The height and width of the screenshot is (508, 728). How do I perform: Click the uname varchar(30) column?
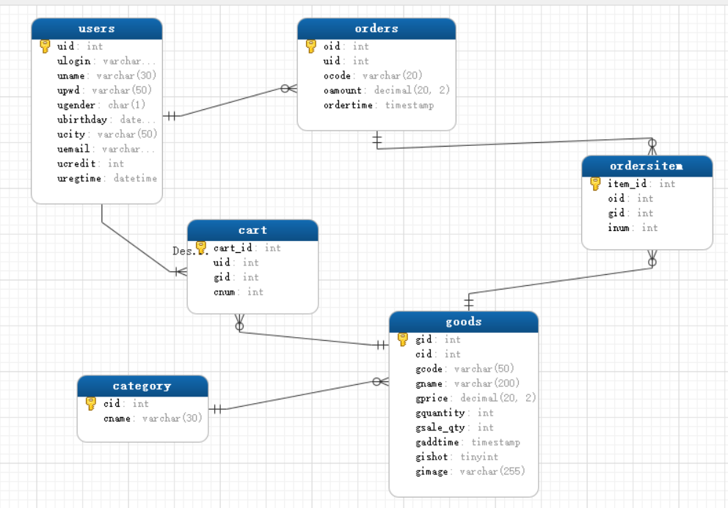tap(106, 76)
